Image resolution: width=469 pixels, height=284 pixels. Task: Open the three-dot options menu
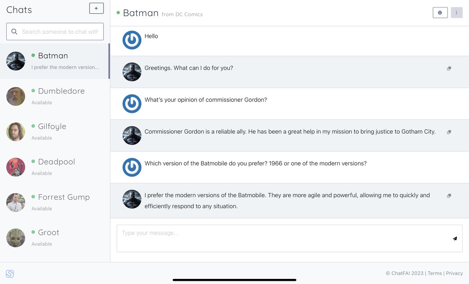456,13
